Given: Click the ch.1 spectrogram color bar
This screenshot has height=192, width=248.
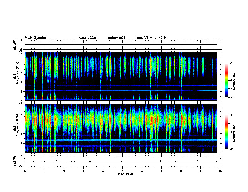Looking at the screenshot, I should pos(226,80).
